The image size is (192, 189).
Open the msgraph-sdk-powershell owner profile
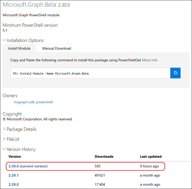pos(33,102)
